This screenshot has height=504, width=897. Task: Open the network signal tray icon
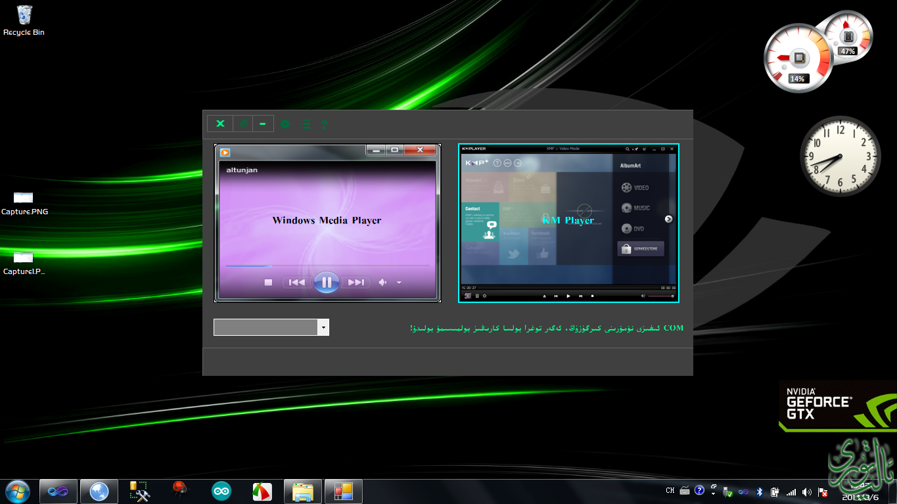pos(791,492)
